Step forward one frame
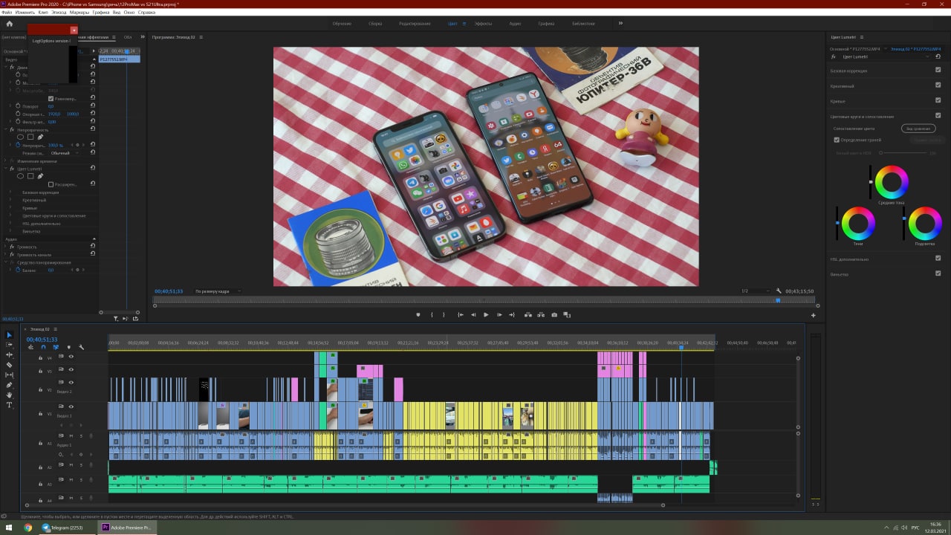Screen dimensions: 951x535 pos(499,315)
